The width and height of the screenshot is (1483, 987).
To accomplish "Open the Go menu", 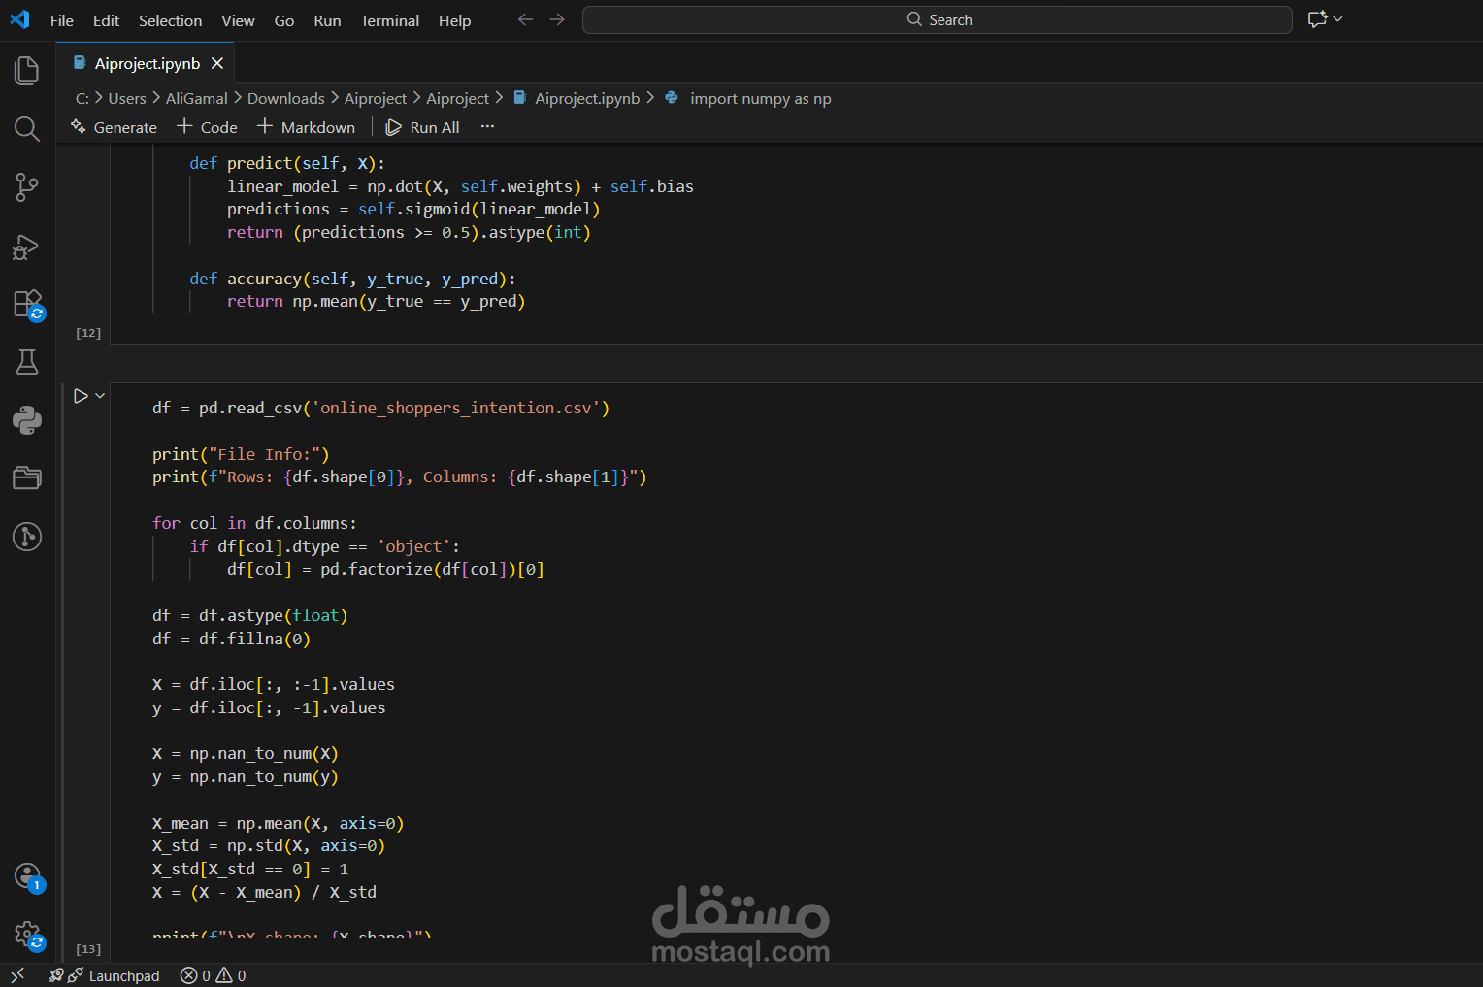I will click(x=284, y=20).
